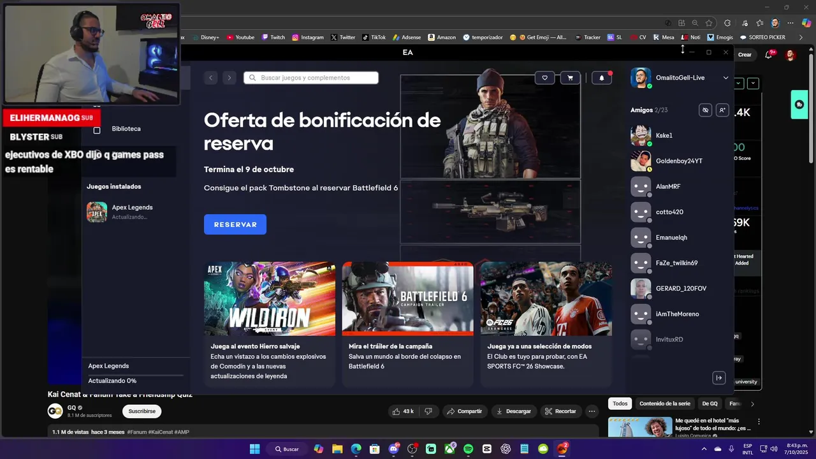Open YouTube notifications bell
This screenshot has width=816, height=459.
768,55
